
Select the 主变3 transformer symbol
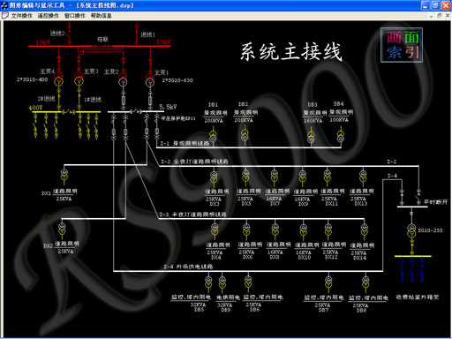[x=79, y=79]
